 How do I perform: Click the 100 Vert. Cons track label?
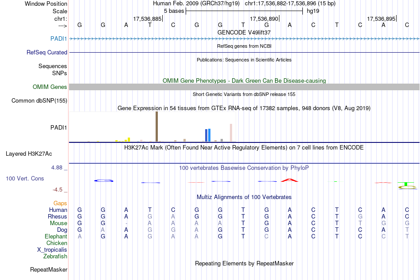coord(25,178)
